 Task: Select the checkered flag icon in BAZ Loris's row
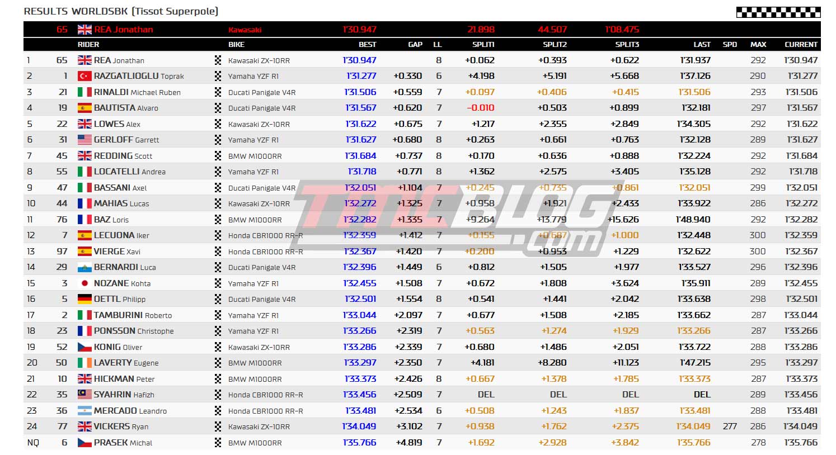point(218,219)
